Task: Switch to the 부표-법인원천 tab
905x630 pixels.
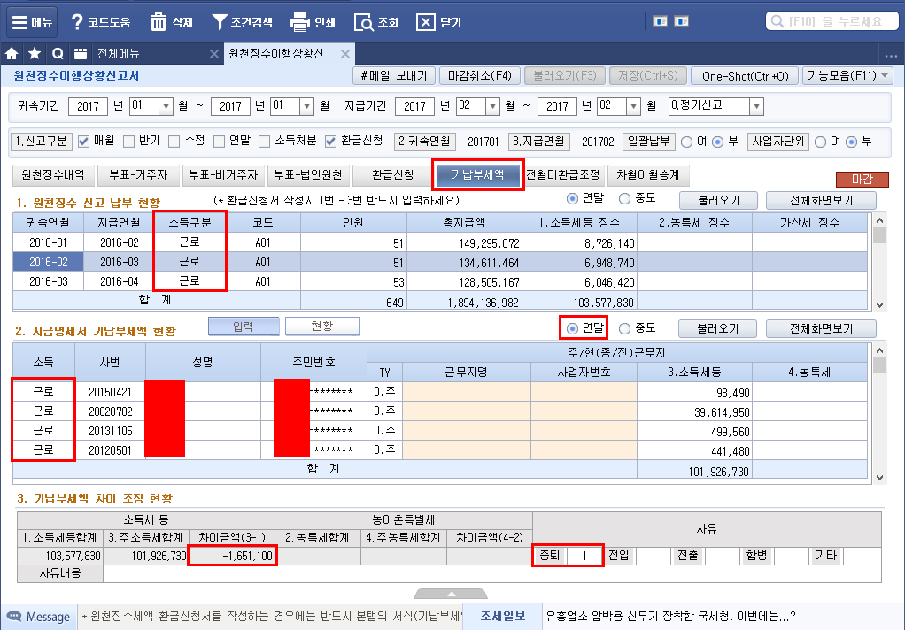Action: tap(308, 175)
